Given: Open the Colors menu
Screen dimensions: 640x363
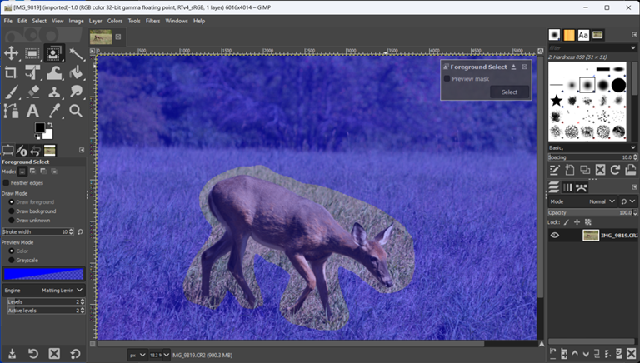Looking at the screenshot, I should pyautogui.click(x=115, y=21).
